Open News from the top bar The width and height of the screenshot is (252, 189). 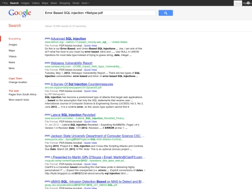(54, 3)
